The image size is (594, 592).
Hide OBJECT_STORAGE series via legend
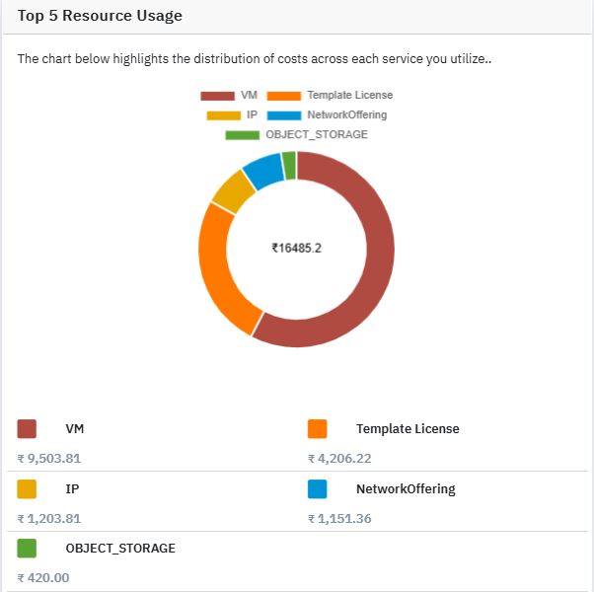[x=297, y=134]
